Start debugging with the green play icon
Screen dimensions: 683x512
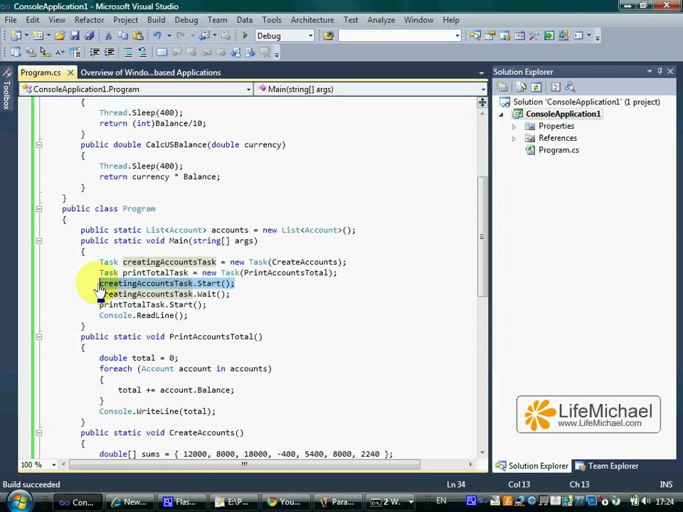[x=245, y=36]
